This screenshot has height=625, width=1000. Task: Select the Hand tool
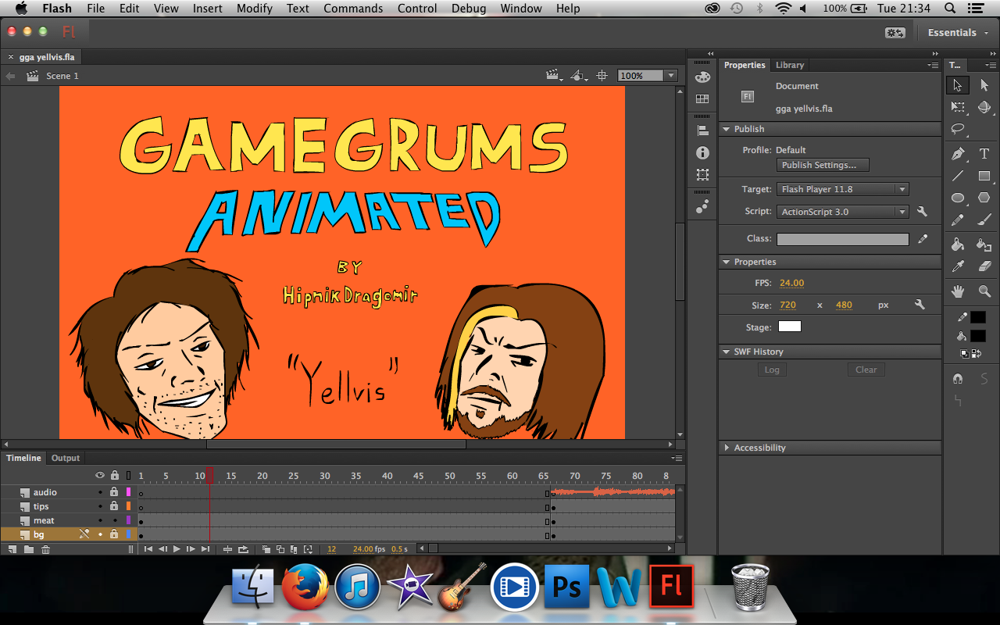click(958, 291)
